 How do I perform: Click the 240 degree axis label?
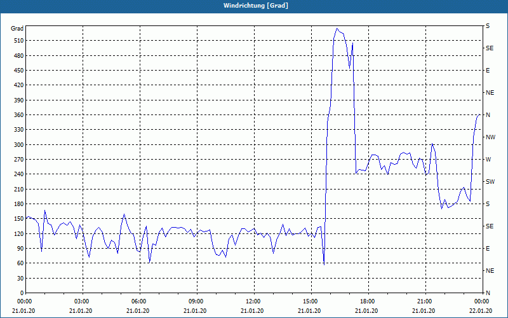[x=19, y=174]
